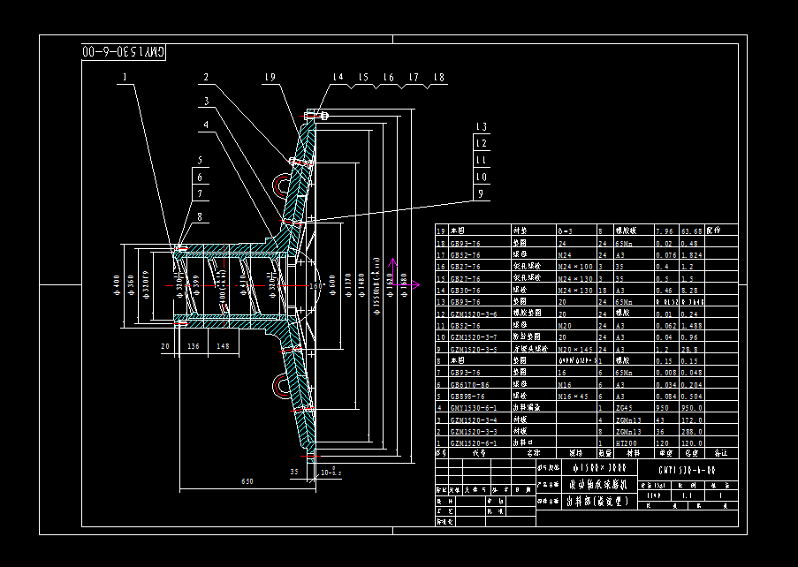Pick total weight 8.28 in row 14
The image size is (798, 567).
click(689, 291)
